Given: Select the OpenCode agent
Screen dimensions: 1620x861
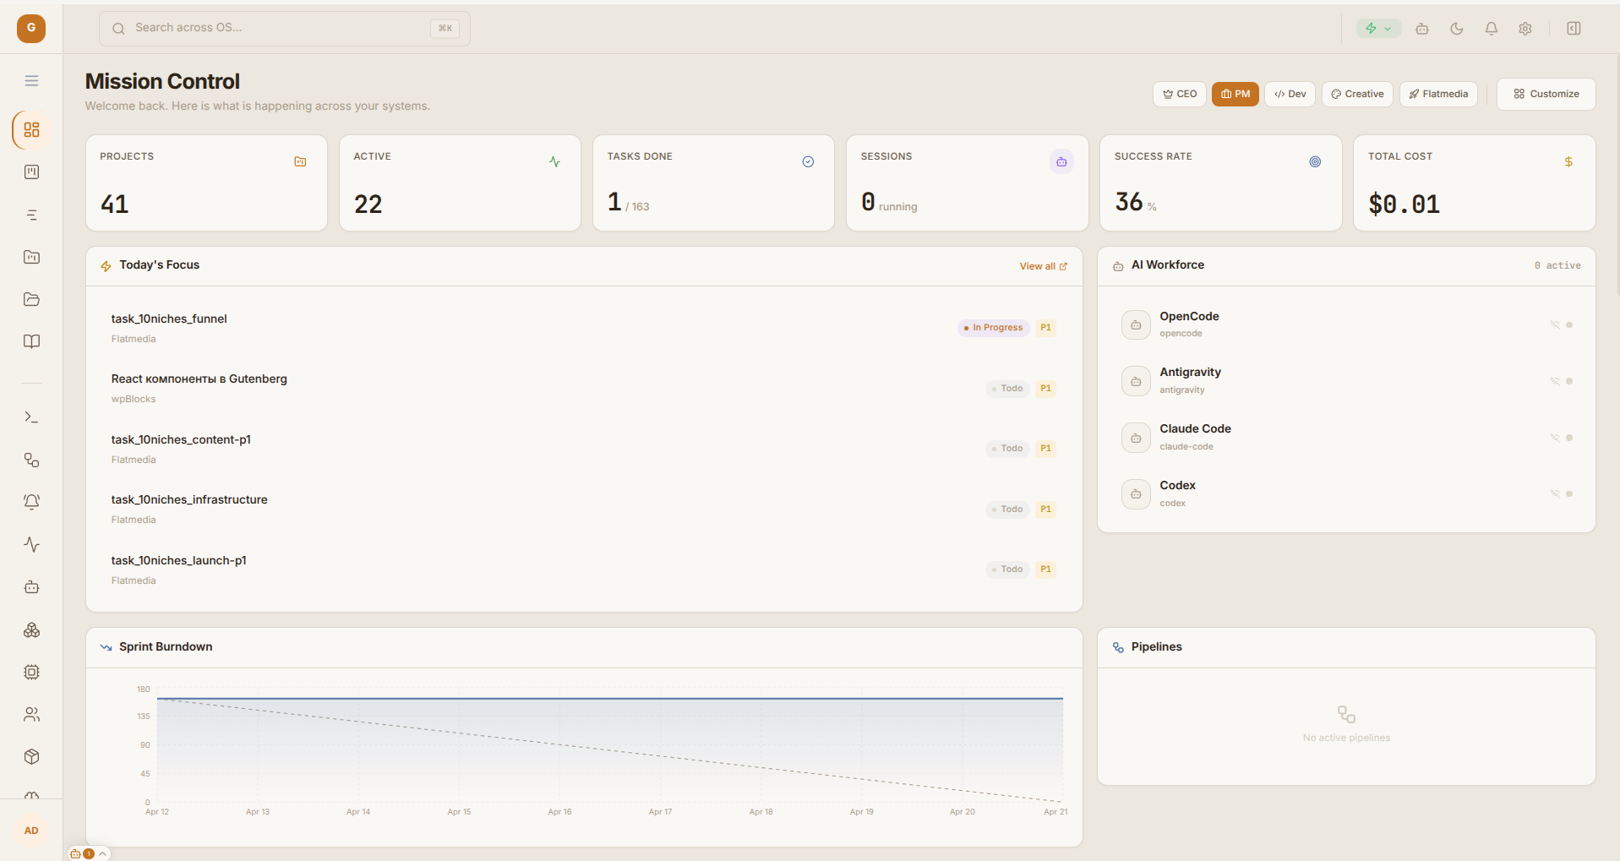Looking at the screenshot, I should click(x=1346, y=324).
